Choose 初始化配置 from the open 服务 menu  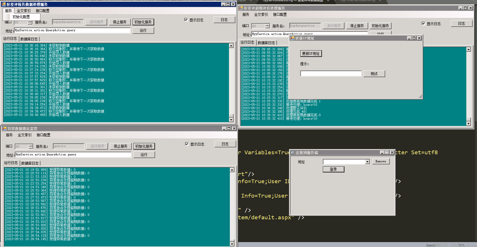[21, 17]
